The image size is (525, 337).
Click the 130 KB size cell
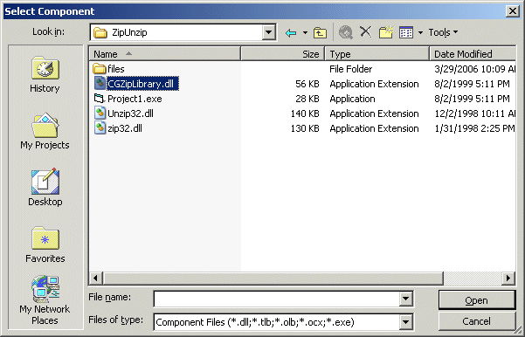coord(305,128)
